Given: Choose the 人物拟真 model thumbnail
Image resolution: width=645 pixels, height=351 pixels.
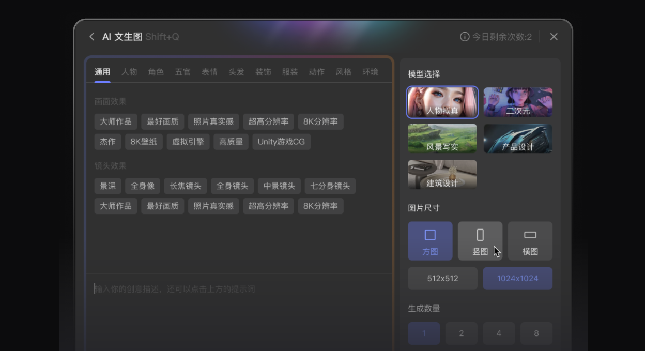Looking at the screenshot, I should click(442, 102).
